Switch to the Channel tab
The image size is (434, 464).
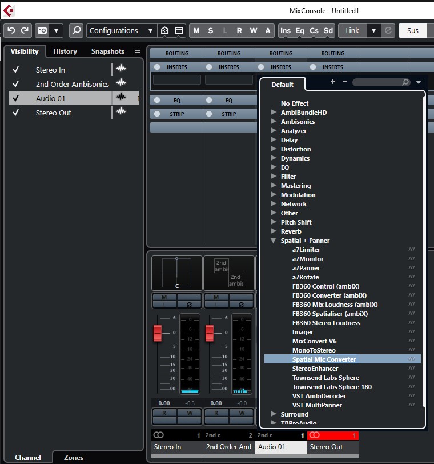[x=28, y=458]
